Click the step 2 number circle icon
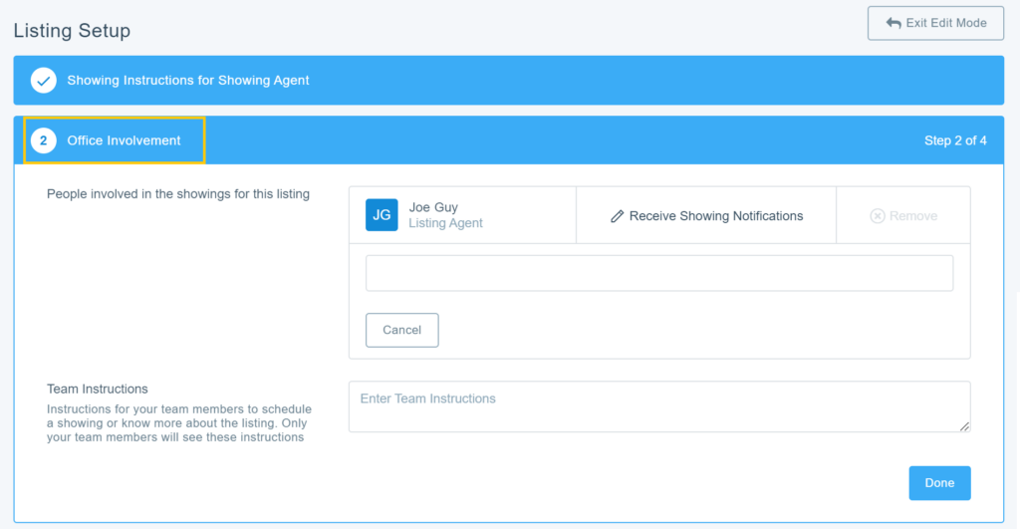 pos(43,140)
